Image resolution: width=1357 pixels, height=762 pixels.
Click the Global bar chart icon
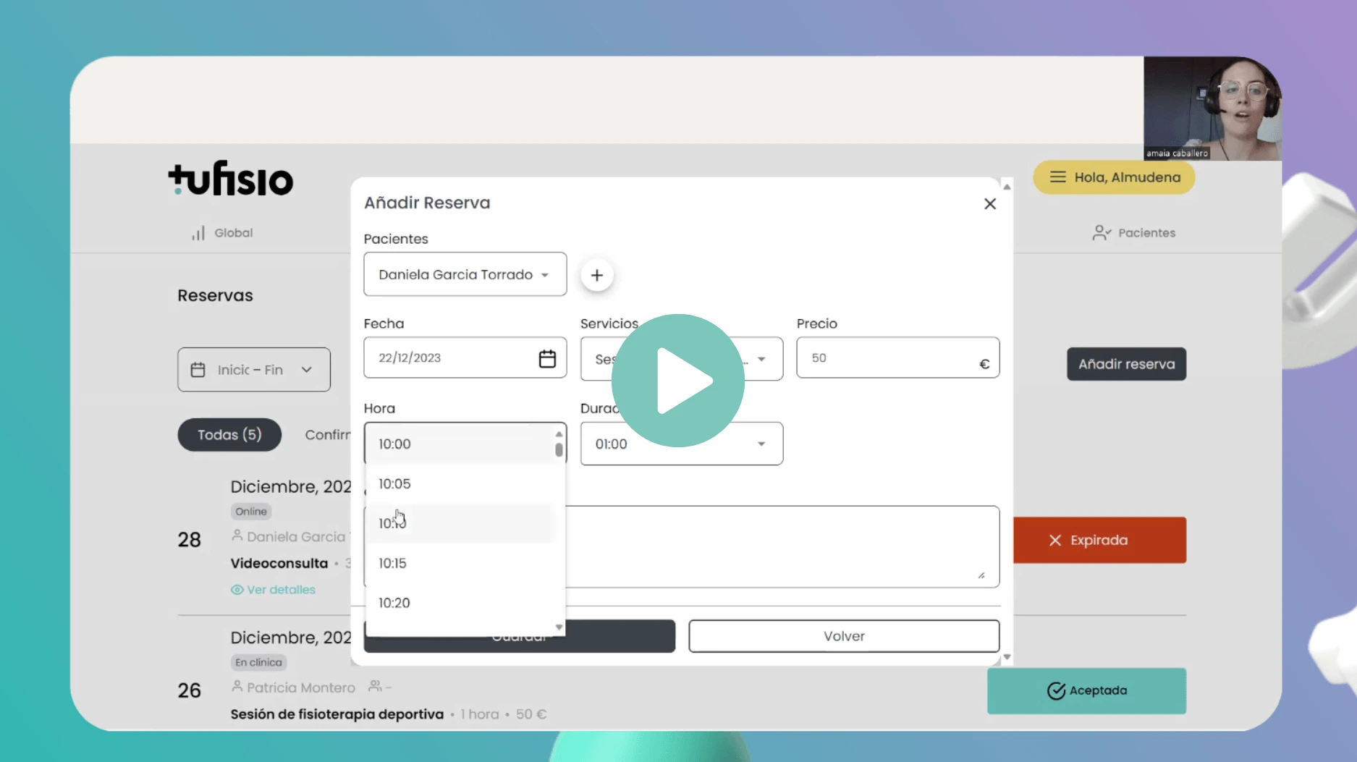(198, 233)
